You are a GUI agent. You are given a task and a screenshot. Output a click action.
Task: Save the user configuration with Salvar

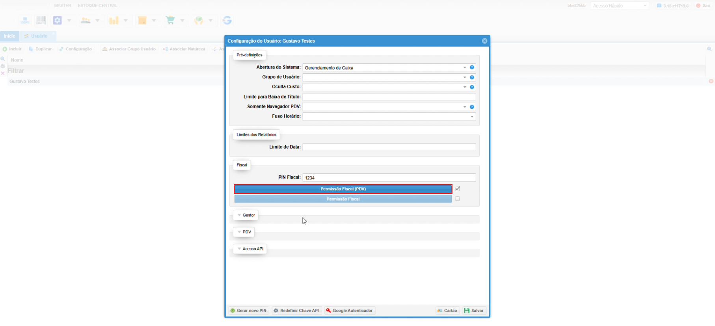pos(474,311)
